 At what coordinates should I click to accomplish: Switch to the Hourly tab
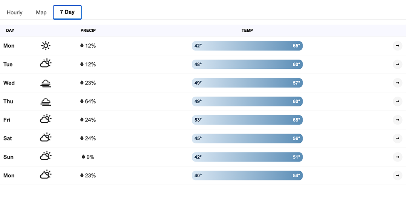[14, 12]
